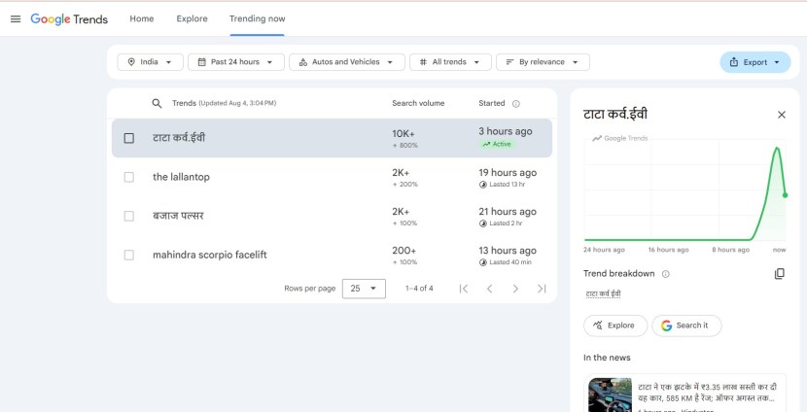Open the Home tab
807x412 pixels.
pyautogui.click(x=142, y=18)
